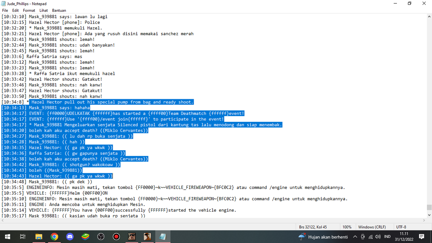Click EVENT line with '/event join'
The image size is (432, 243).
click(x=112, y=119)
